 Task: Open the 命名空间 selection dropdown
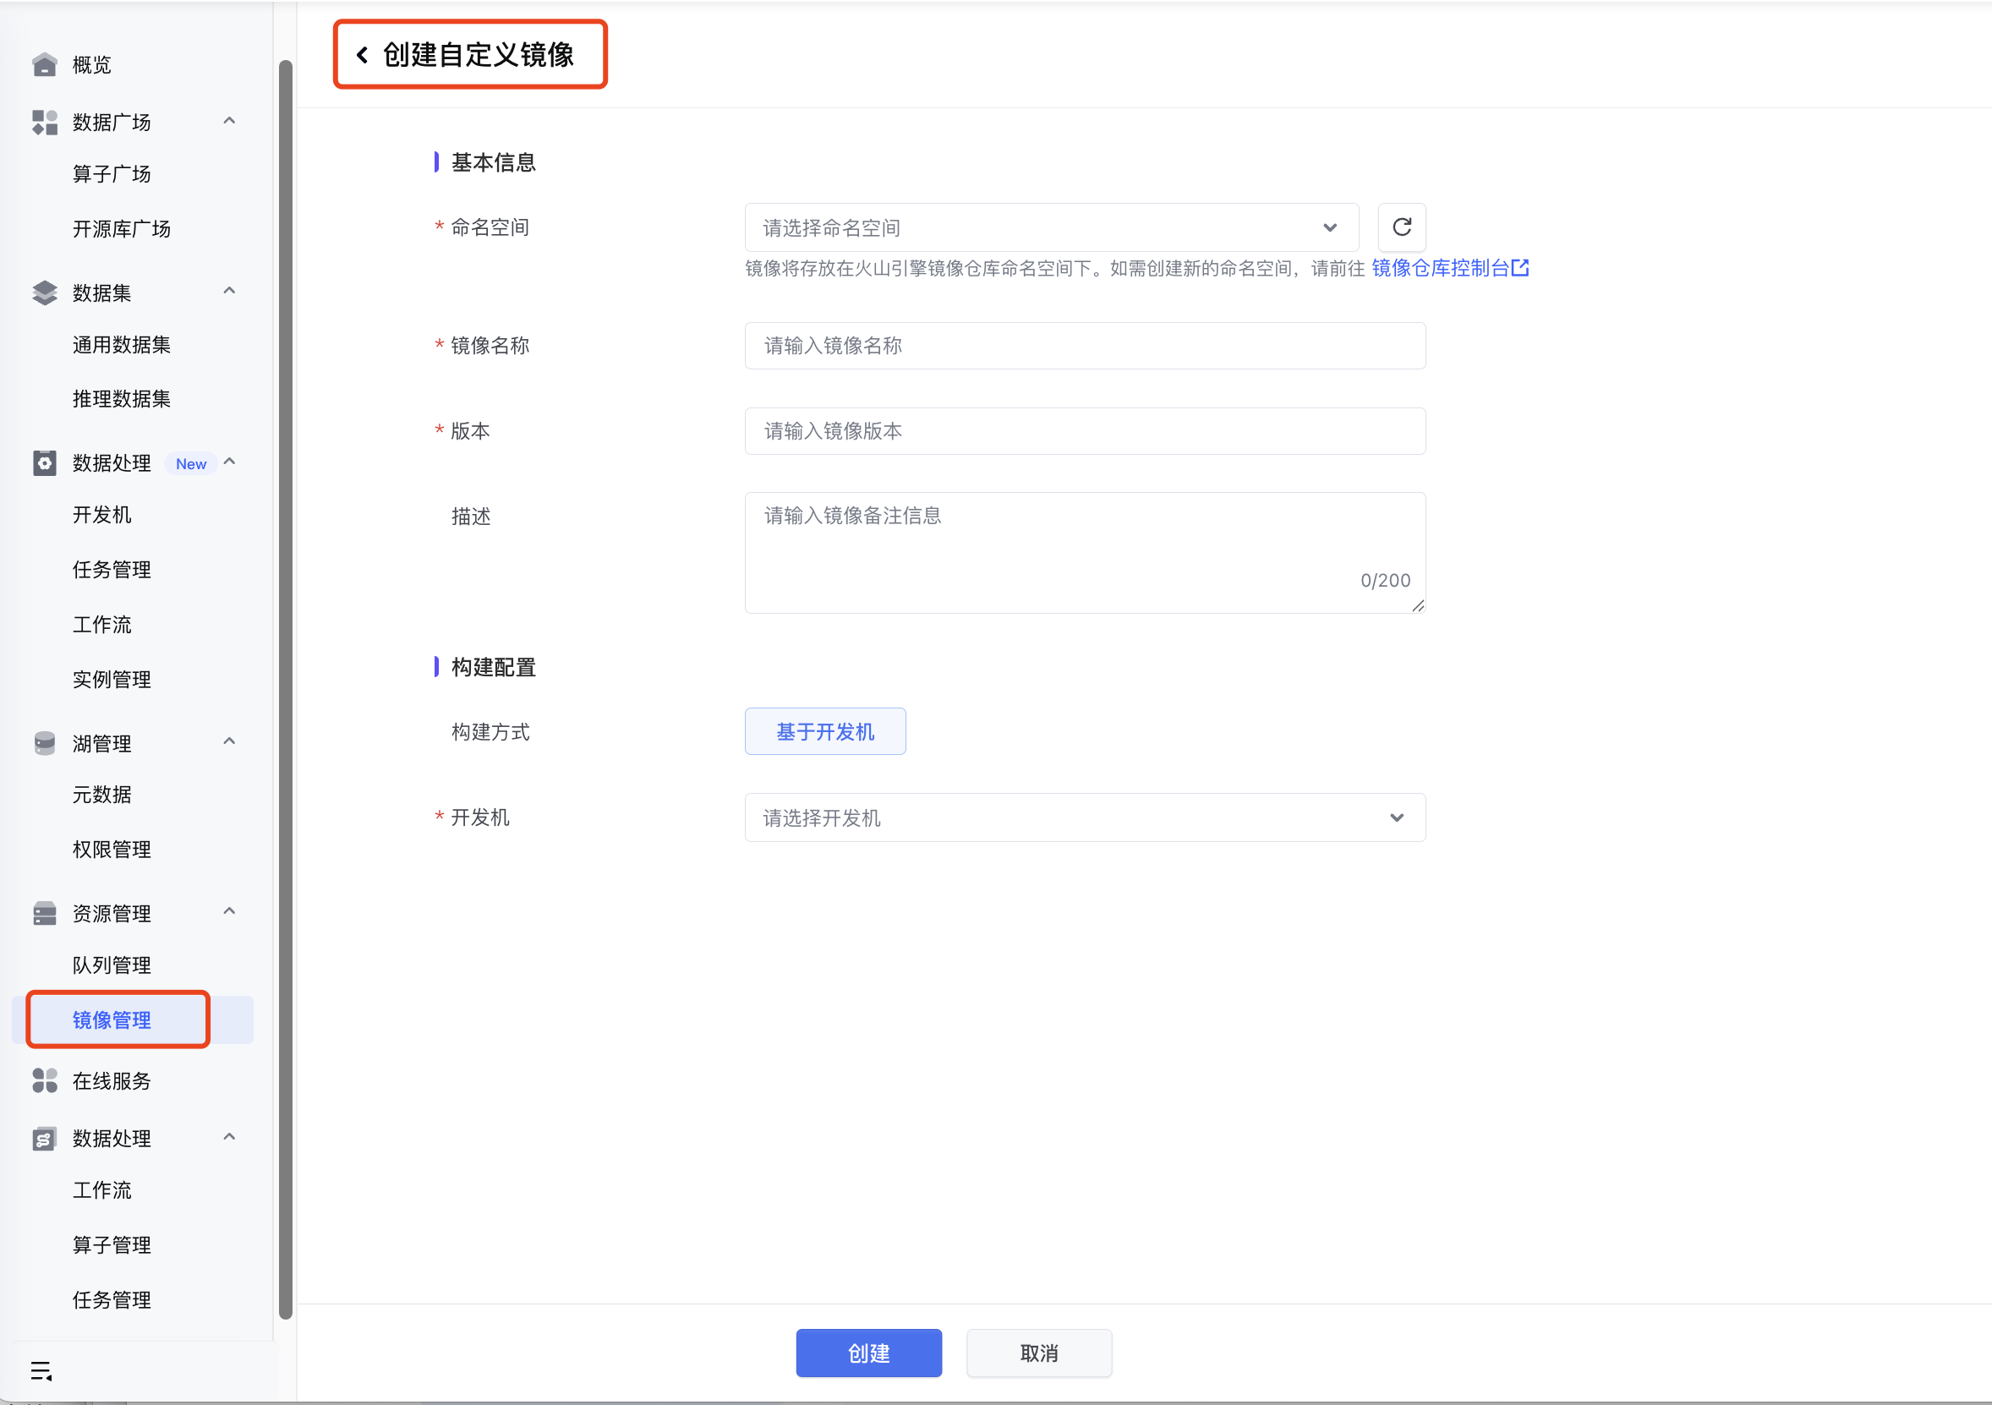click(x=1051, y=227)
